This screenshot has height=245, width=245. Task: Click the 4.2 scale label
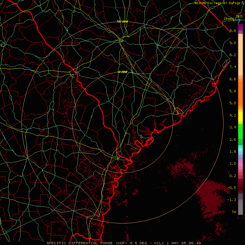pyautogui.click(x=233, y=115)
